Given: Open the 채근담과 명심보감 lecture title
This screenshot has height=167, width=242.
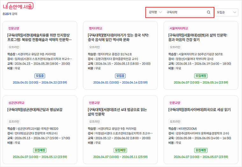Looking at the screenshot, I should [35, 110].
